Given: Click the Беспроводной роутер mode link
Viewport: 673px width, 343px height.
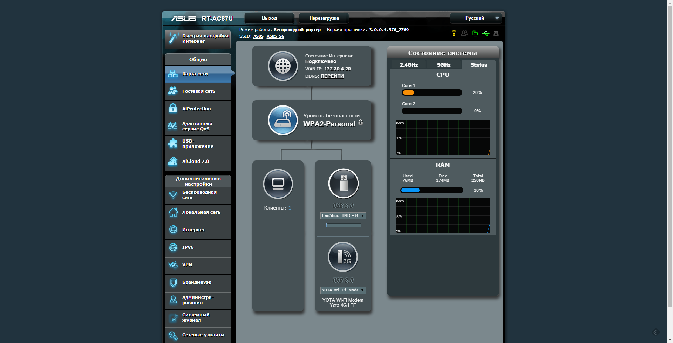Looking at the screenshot, I should [x=297, y=30].
